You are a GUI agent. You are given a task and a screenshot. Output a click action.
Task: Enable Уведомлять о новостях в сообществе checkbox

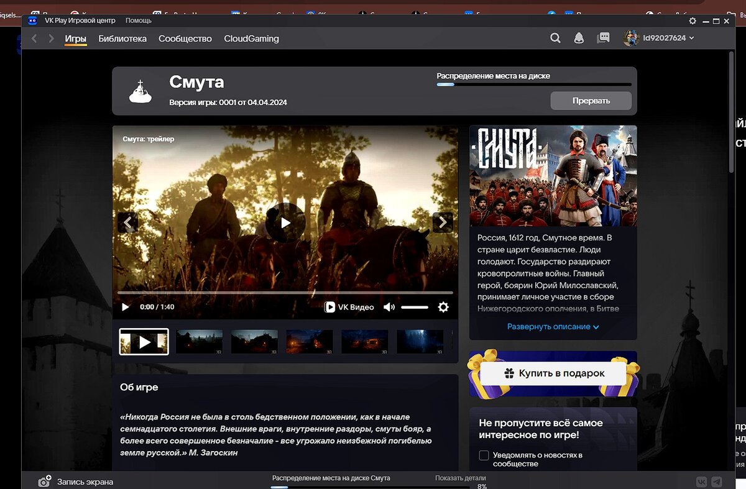pyautogui.click(x=484, y=455)
